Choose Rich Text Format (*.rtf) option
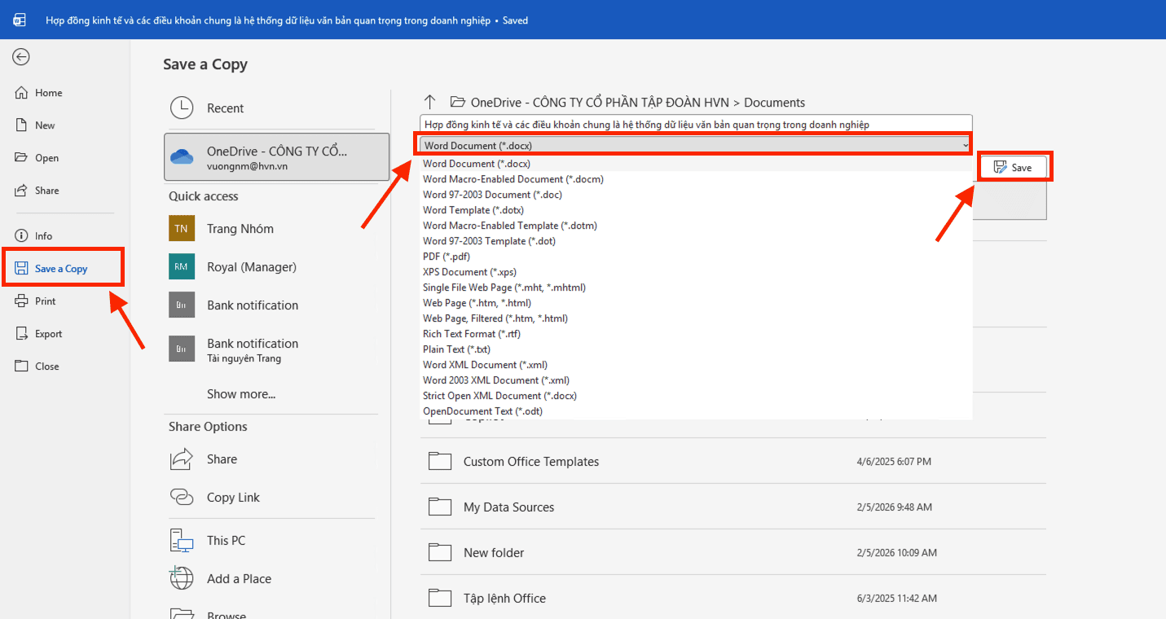Image resolution: width=1166 pixels, height=619 pixels. pyautogui.click(x=471, y=334)
